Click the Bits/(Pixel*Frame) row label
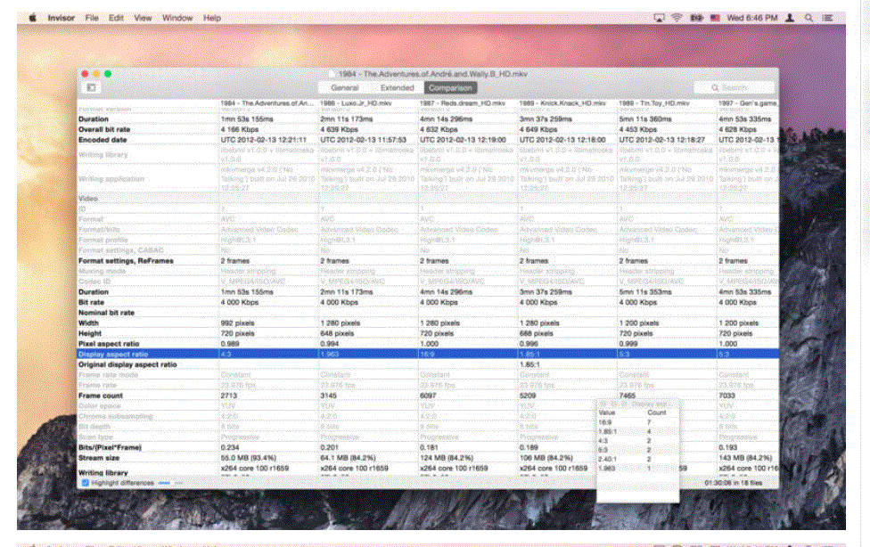This screenshot has height=547, width=870. tap(110, 448)
